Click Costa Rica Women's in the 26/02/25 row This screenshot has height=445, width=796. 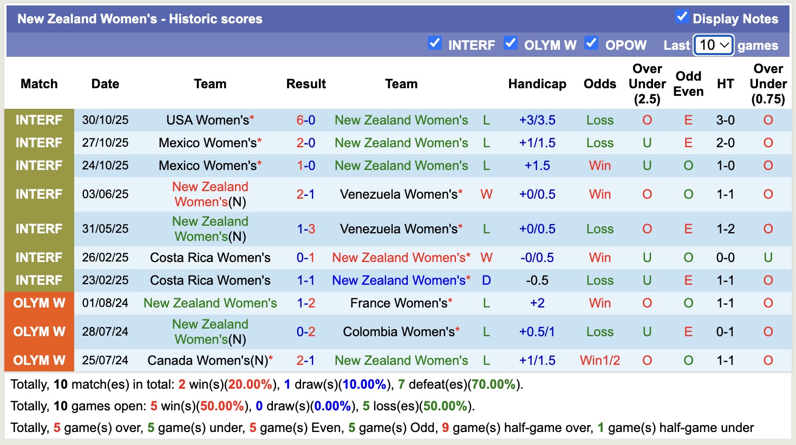210,258
